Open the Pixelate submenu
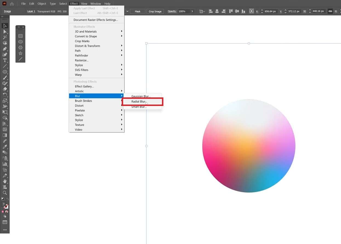The image size is (341, 244). click(x=96, y=110)
